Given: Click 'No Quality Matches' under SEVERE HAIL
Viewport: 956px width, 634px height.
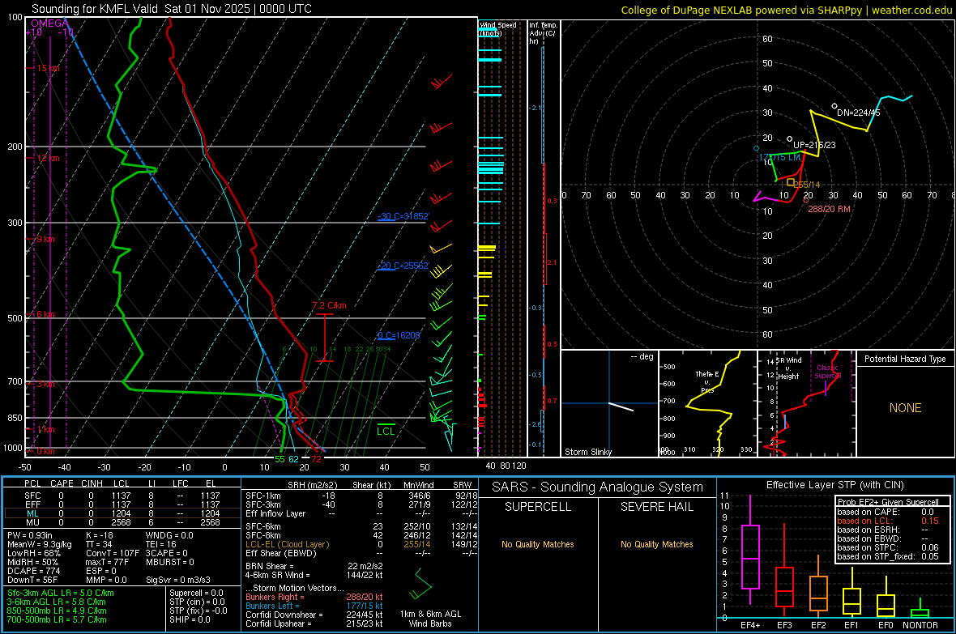Looking at the screenshot, I should tap(656, 544).
